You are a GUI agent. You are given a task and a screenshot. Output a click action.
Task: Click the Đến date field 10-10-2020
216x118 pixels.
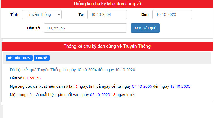[172, 14]
